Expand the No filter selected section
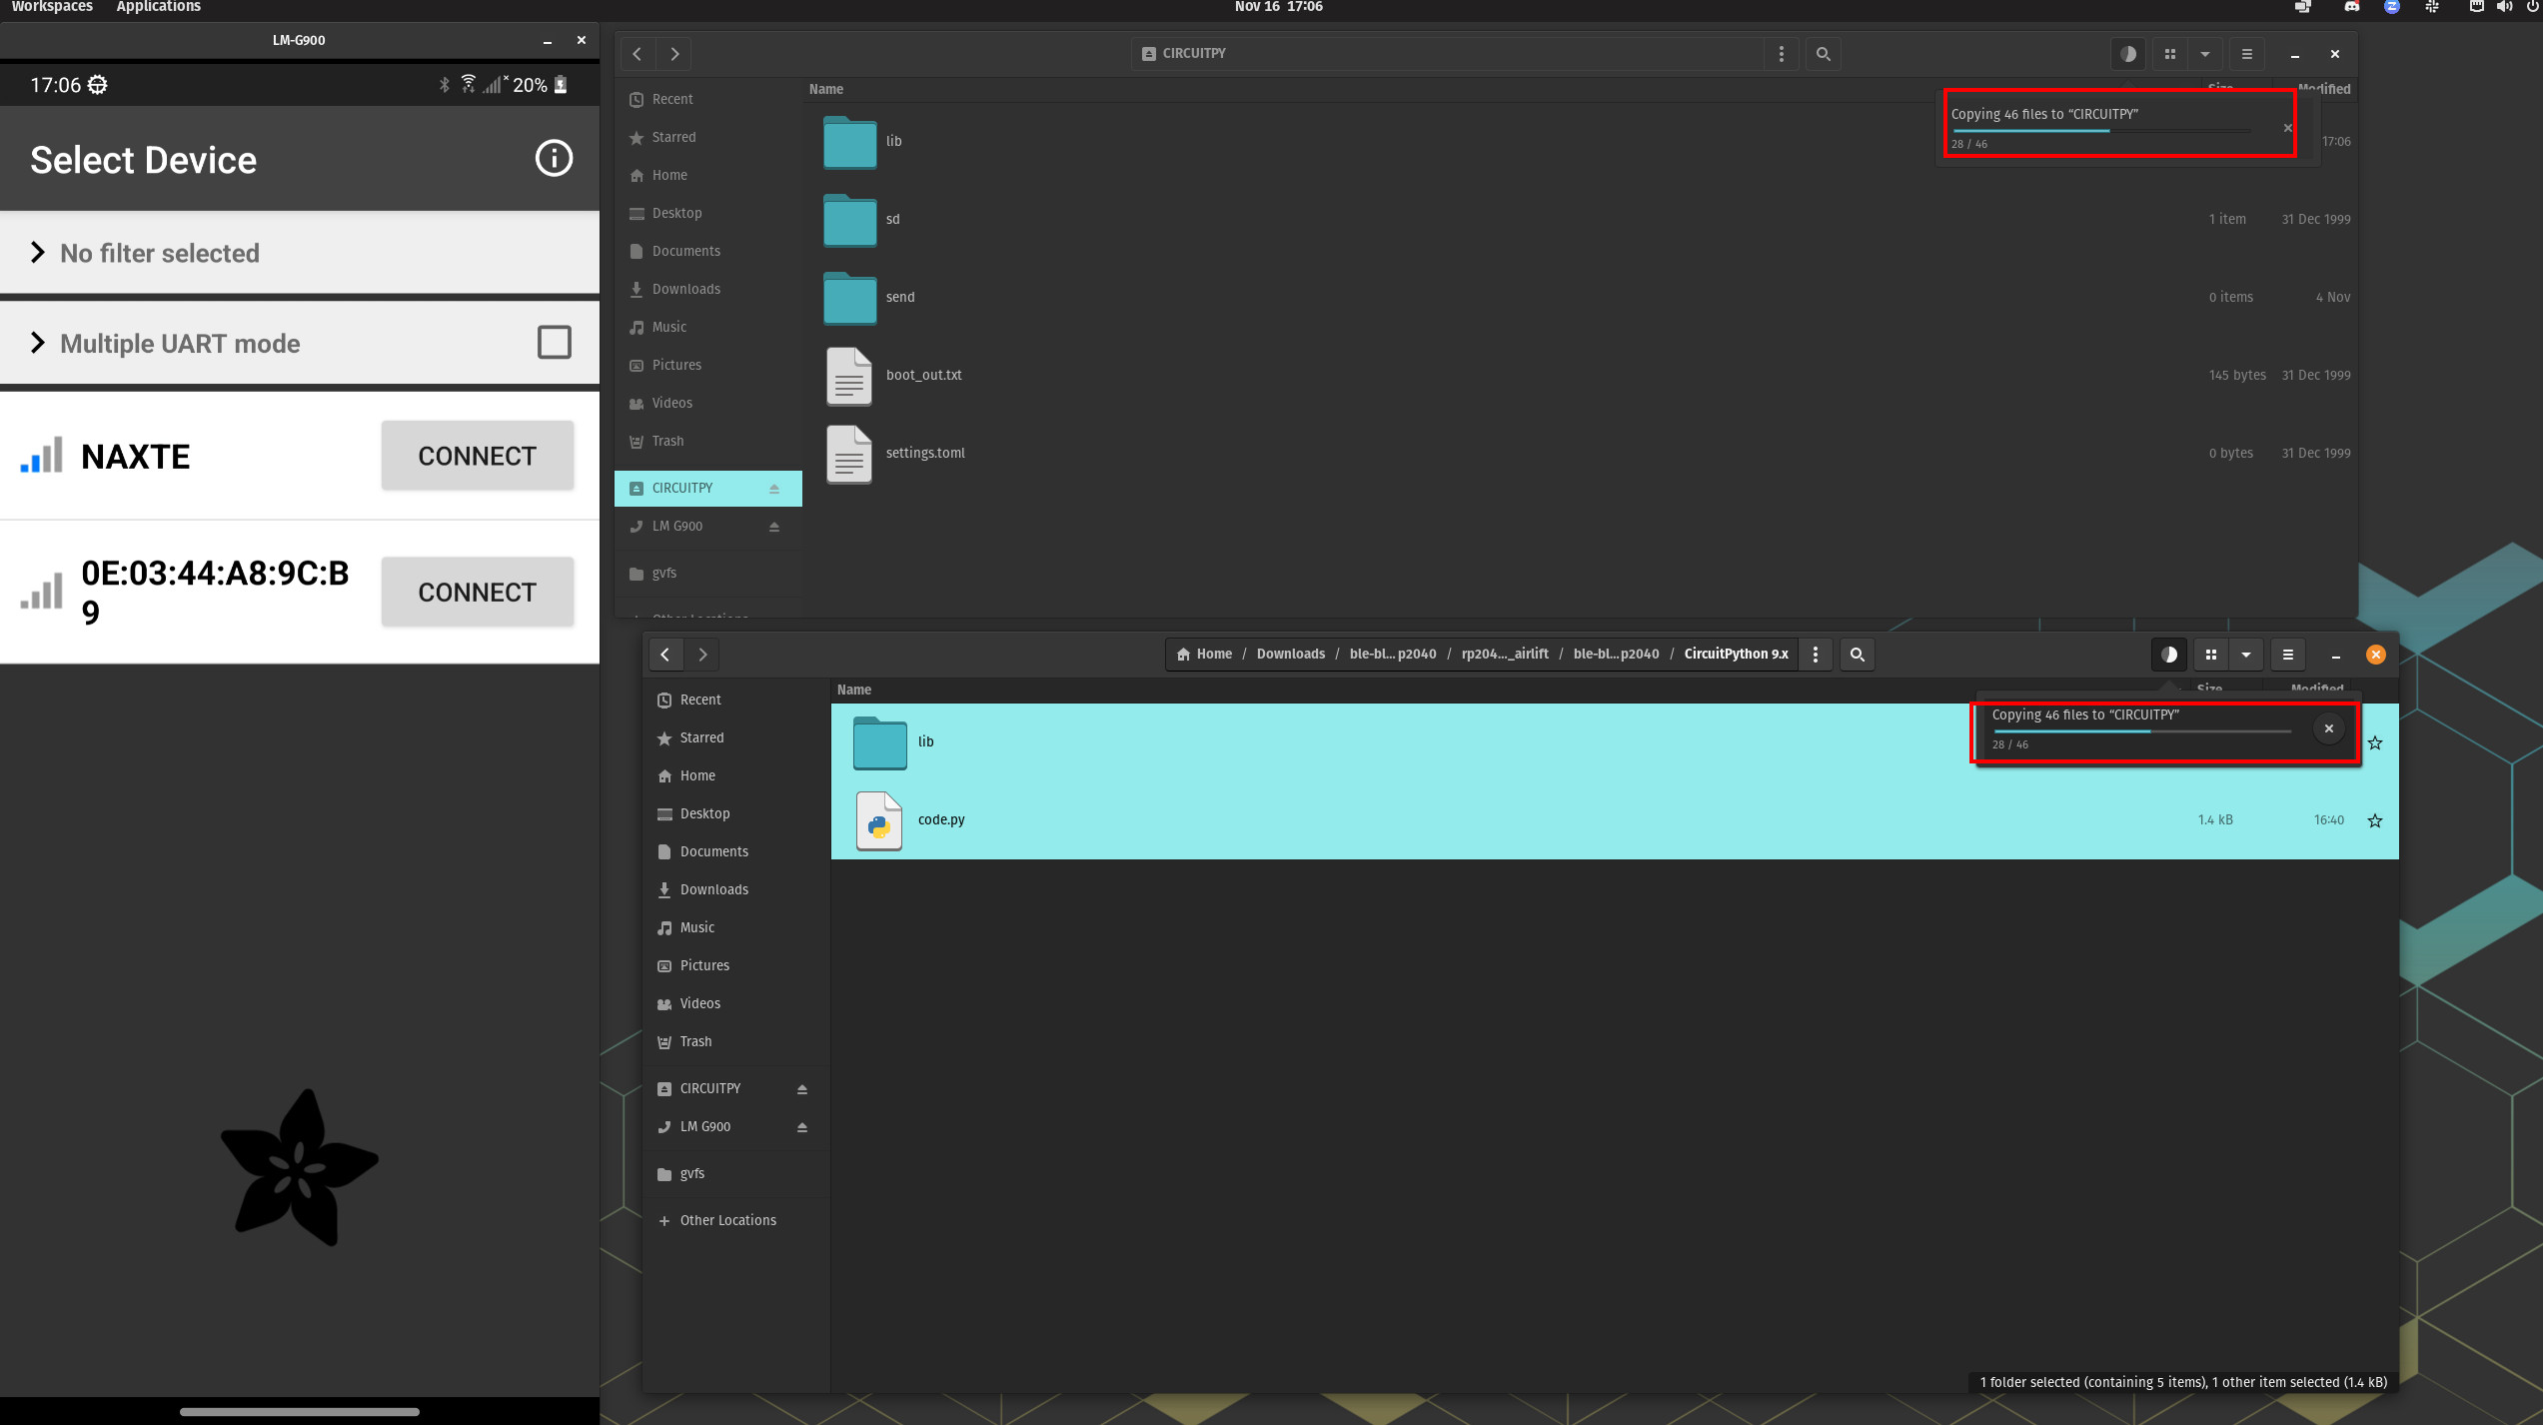2543x1425 pixels. point(38,253)
